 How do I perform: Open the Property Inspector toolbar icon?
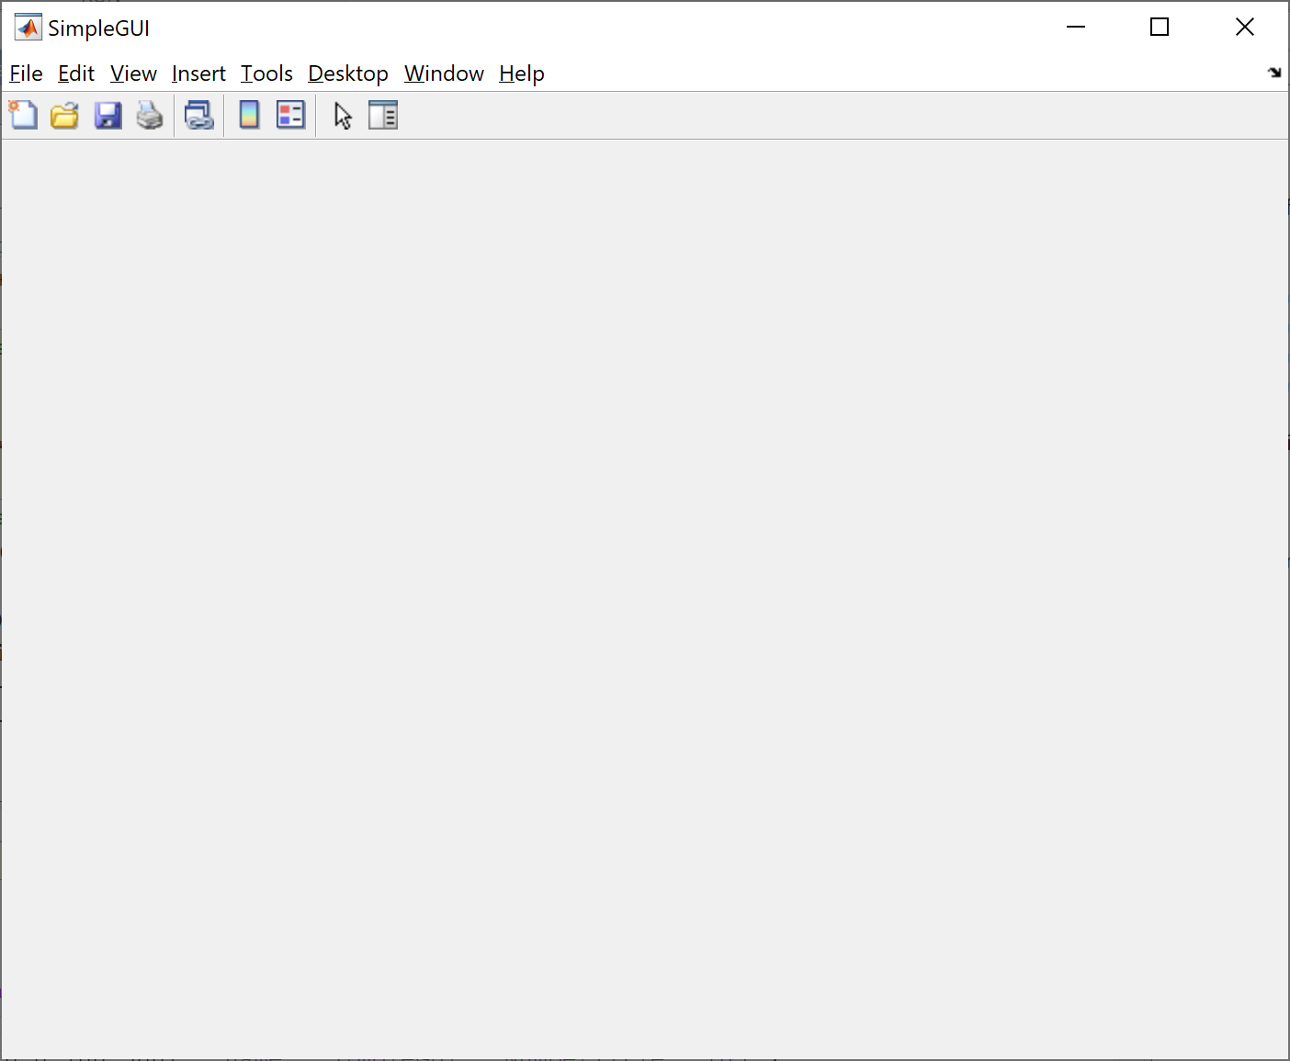tap(383, 116)
